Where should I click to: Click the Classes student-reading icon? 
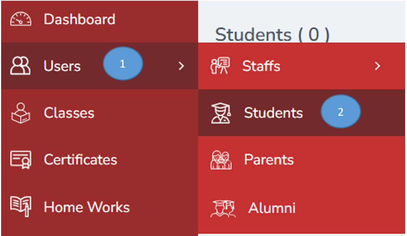(x=20, y=113)
